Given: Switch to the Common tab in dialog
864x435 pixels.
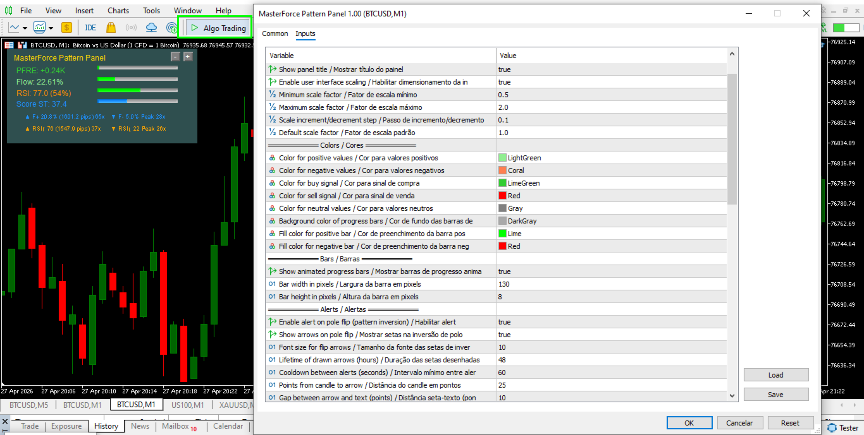Looking at the screenshot, I should 275,33.
